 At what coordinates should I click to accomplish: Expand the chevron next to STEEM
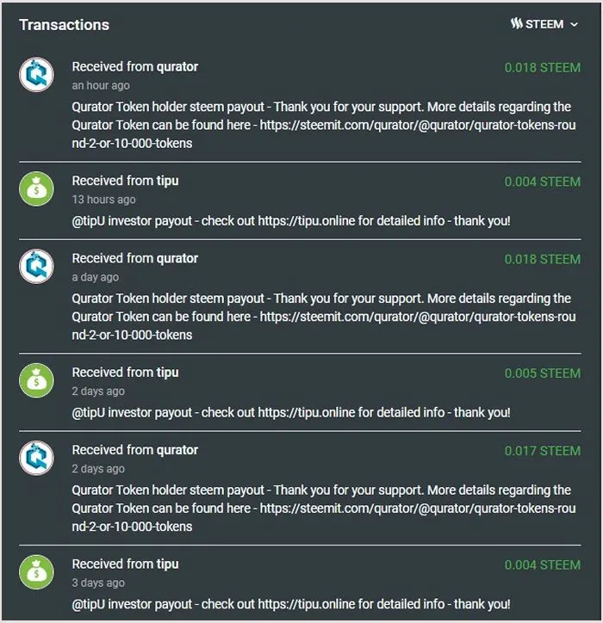pyautogui.click(x=574, y=25)
